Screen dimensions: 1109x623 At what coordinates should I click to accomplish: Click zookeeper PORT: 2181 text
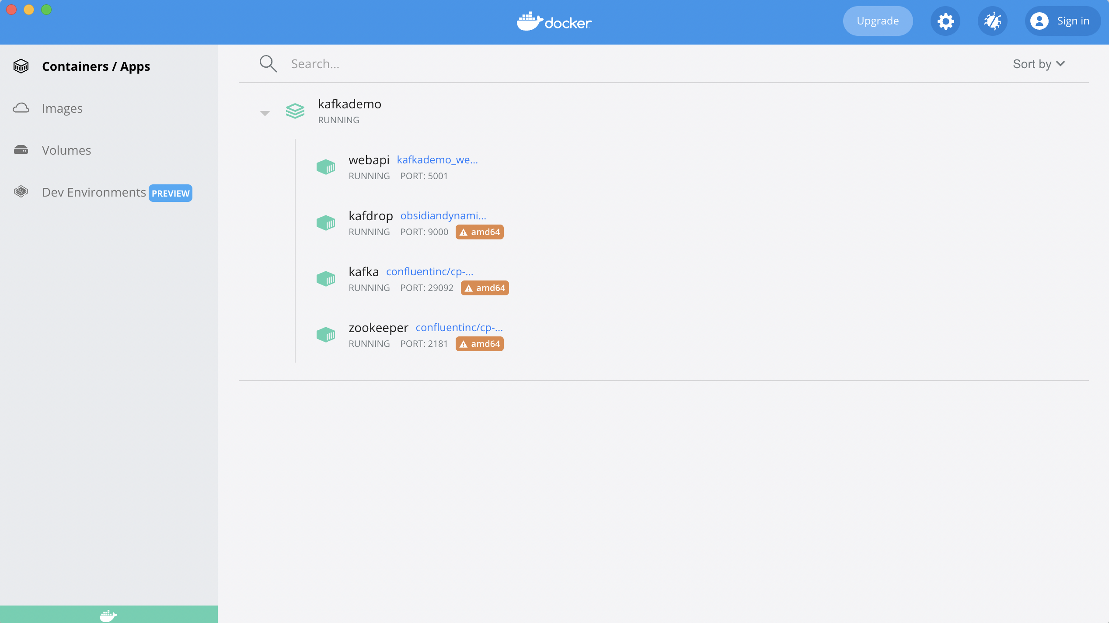tap(424, 344)
